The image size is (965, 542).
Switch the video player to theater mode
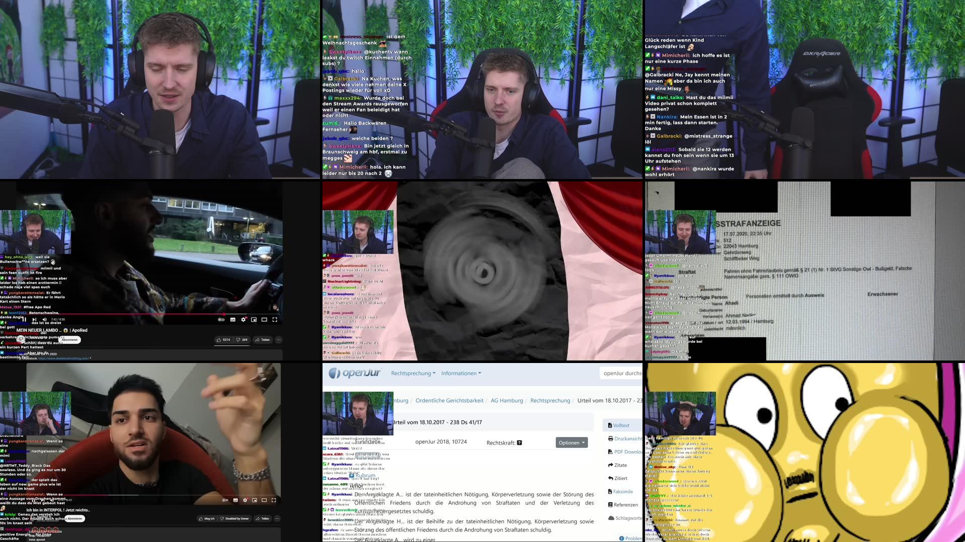(x=264, y=319)
